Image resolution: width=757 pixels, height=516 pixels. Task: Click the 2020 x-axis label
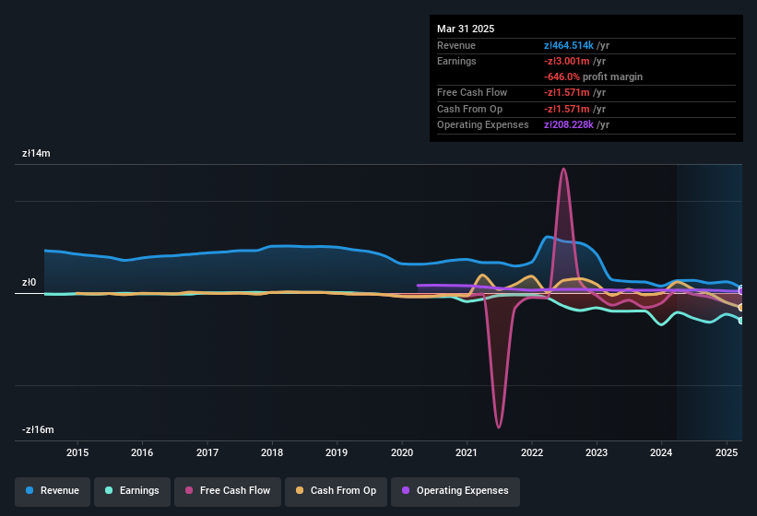402,452
